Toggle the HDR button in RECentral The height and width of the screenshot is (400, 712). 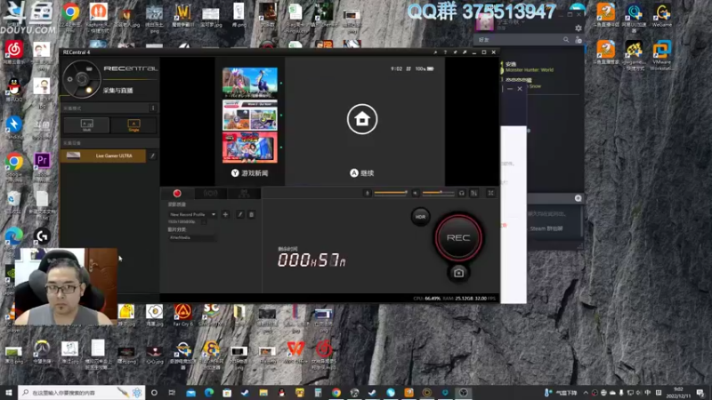tap(420, 217)
